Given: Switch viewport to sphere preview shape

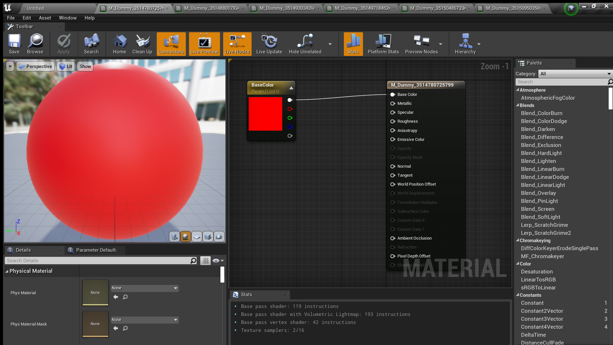Looking at the screenshot, I should (x=185, y=237).
